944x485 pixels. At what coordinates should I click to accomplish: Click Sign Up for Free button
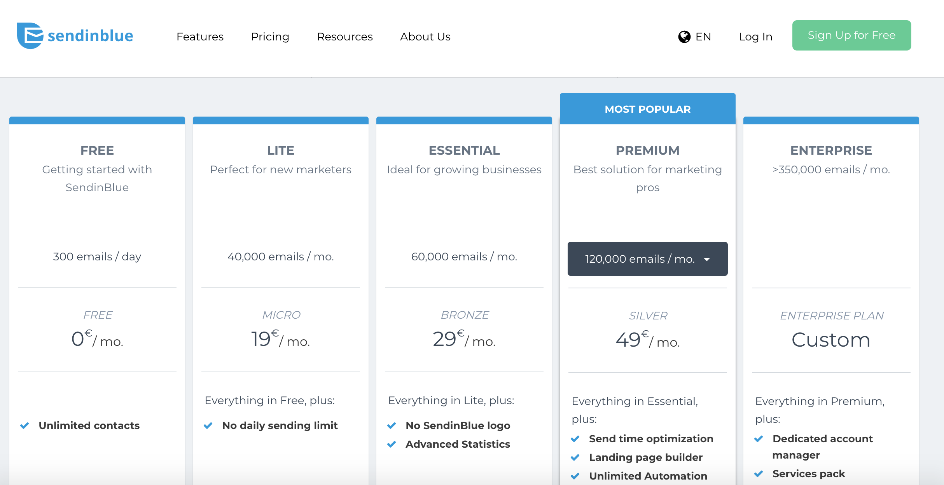pyautogui.click(x=852, y=35)
